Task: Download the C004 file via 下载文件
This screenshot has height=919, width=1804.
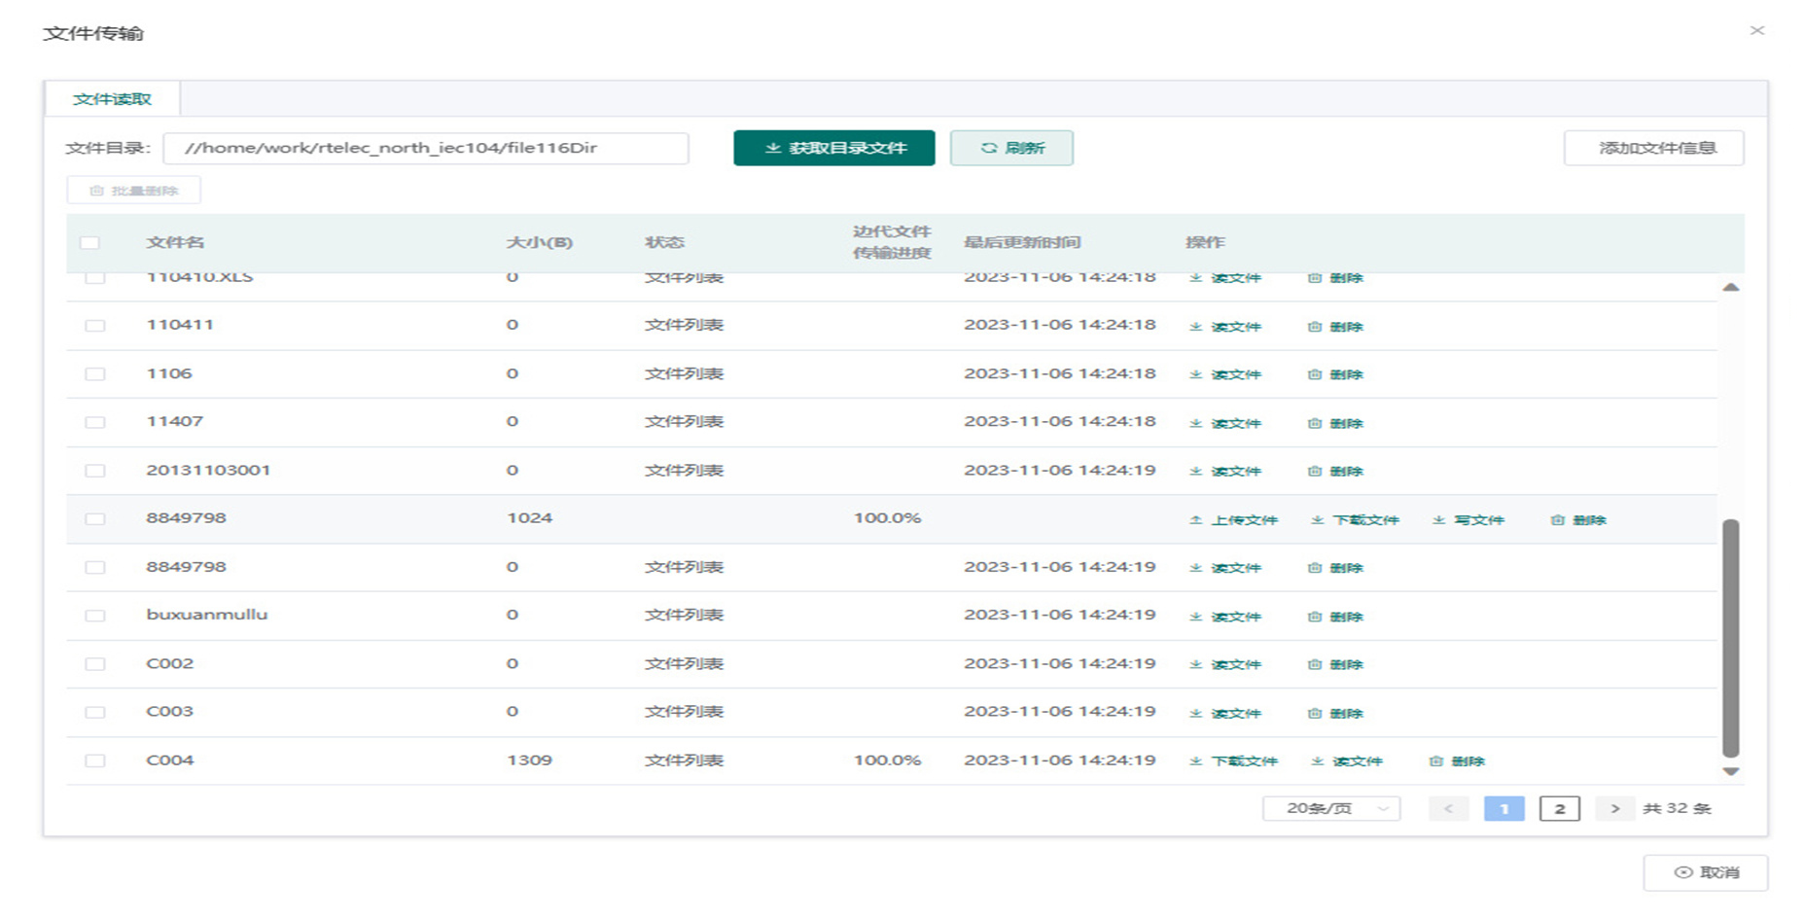Action: pyautogui.click(x=1234, y=761)
